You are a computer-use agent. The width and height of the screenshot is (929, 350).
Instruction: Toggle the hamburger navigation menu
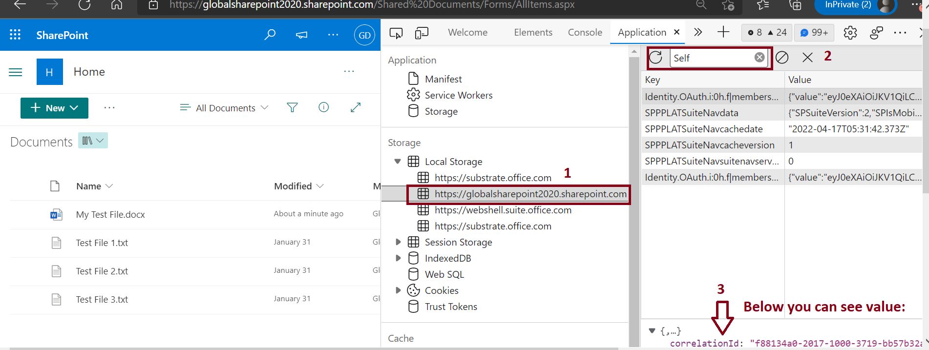16,72
